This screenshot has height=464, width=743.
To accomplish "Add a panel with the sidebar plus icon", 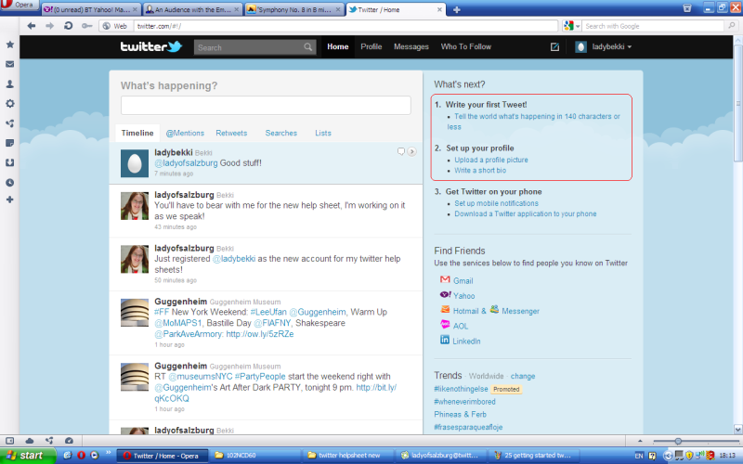I will tap(9, 200).
